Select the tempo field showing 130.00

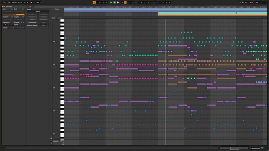(14, 3)
